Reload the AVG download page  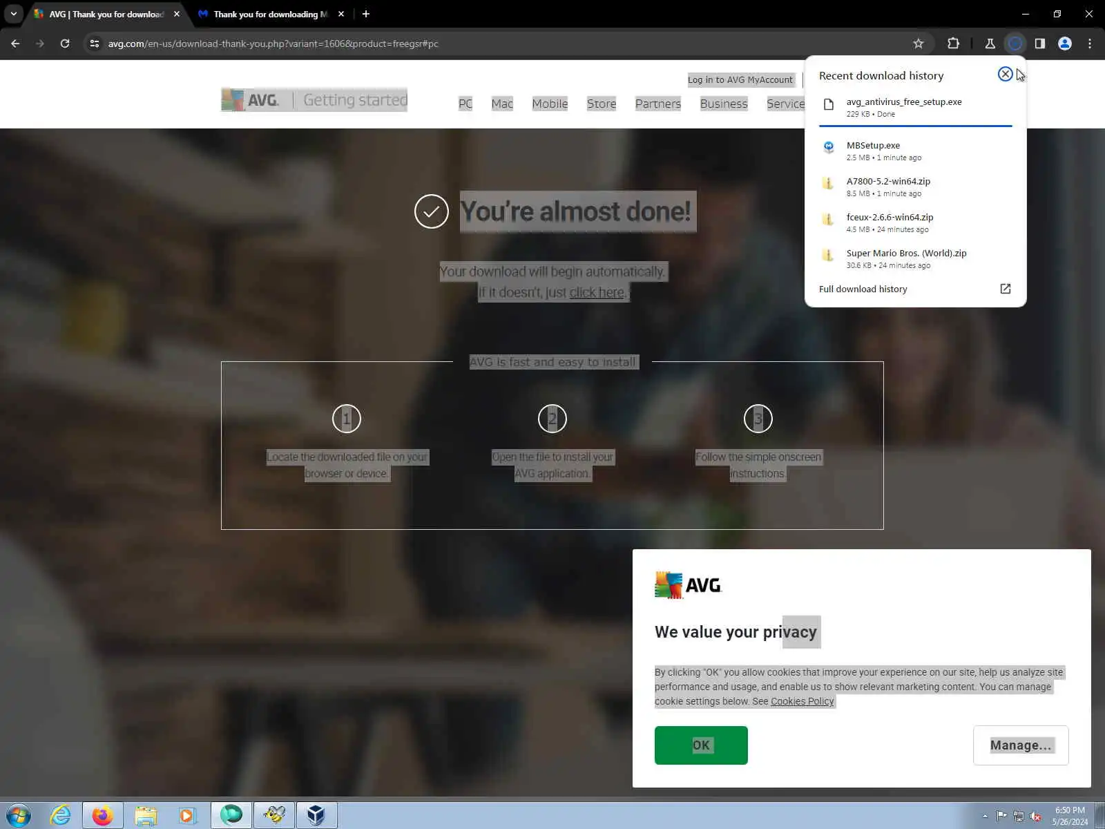pos(65,44)
